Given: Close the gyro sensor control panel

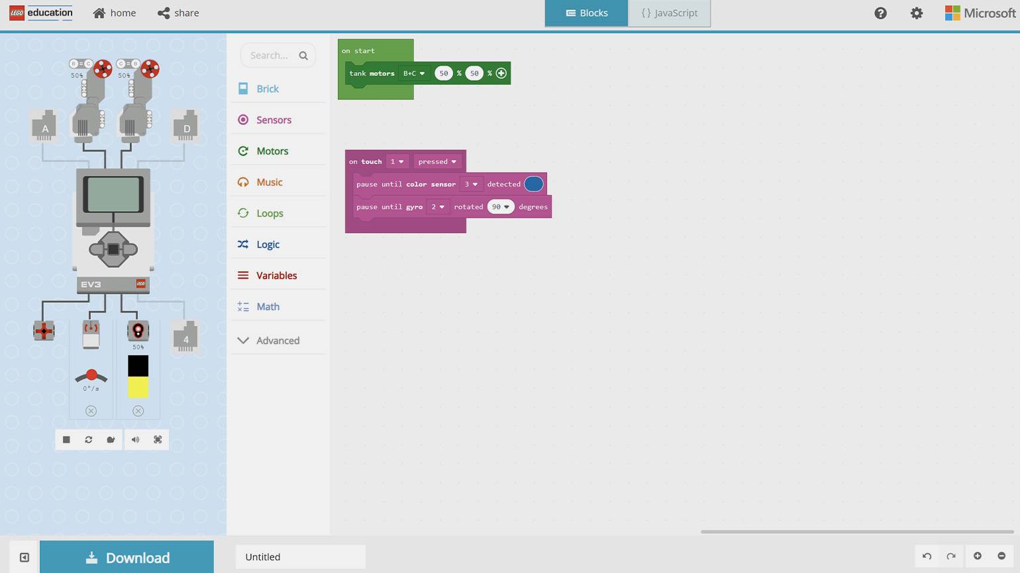Looking at the screenshot, I should tap(91, 411).
